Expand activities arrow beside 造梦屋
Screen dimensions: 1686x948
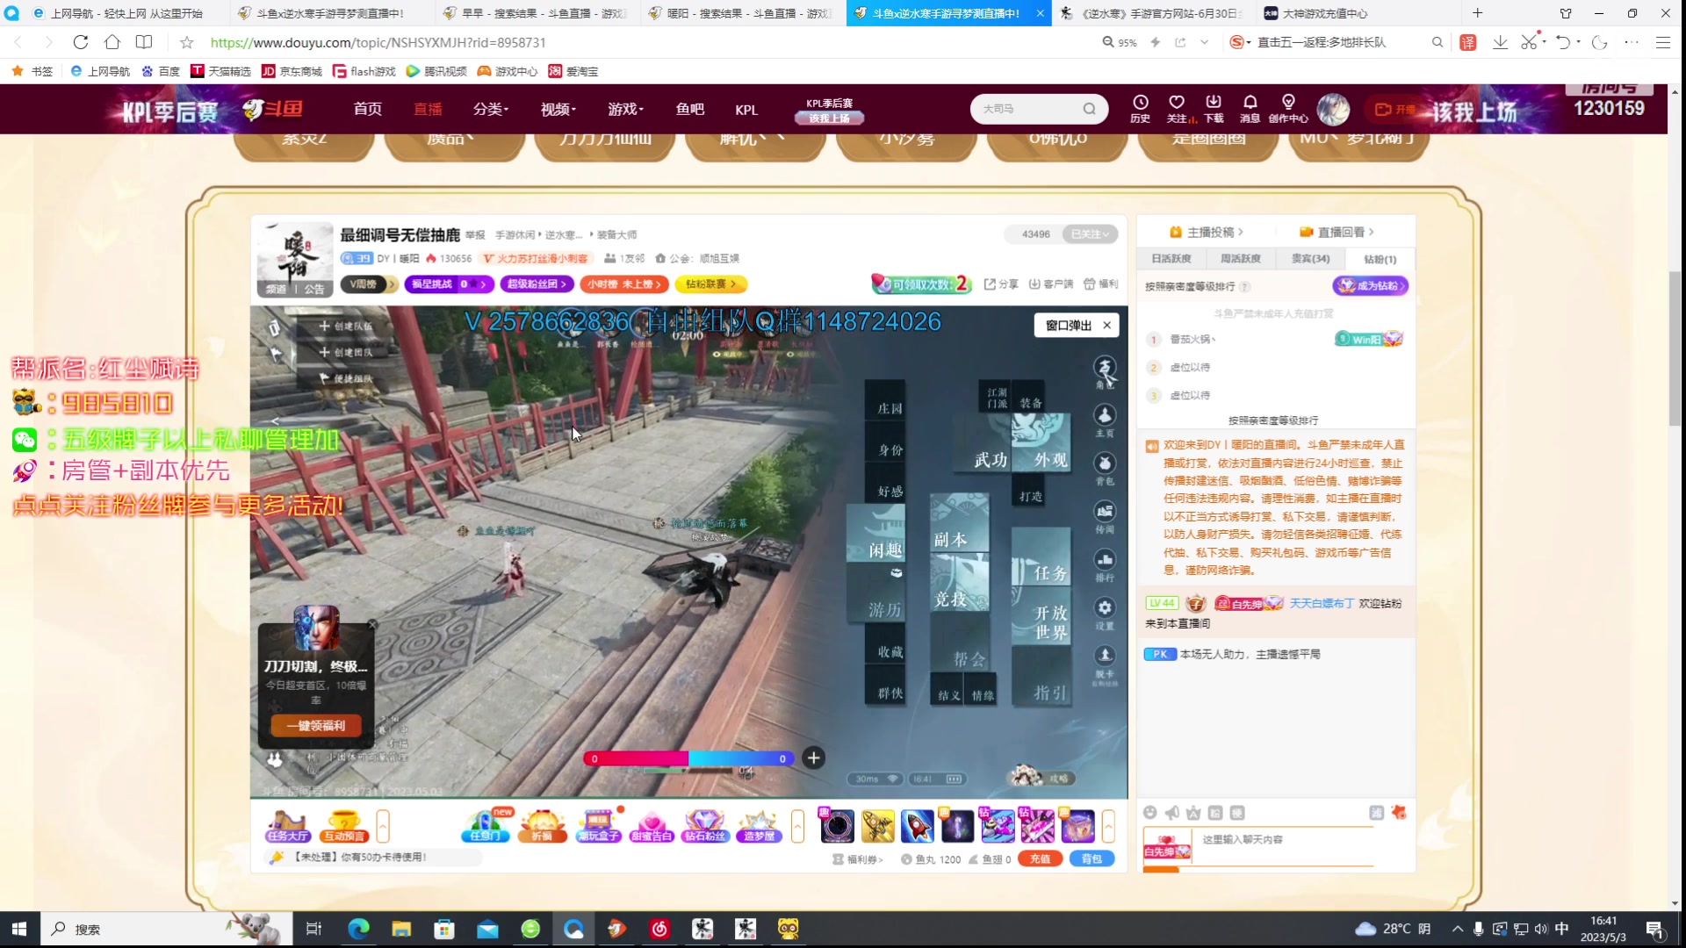(797, 826)
